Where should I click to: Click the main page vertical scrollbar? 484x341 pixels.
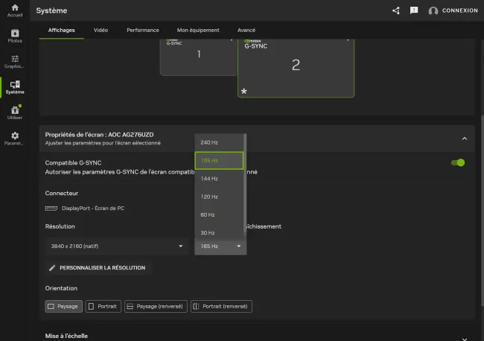[x=483, y=210]
